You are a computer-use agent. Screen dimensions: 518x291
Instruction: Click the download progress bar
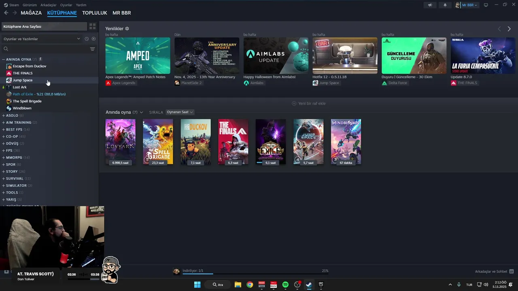click(x=255, y=274)
